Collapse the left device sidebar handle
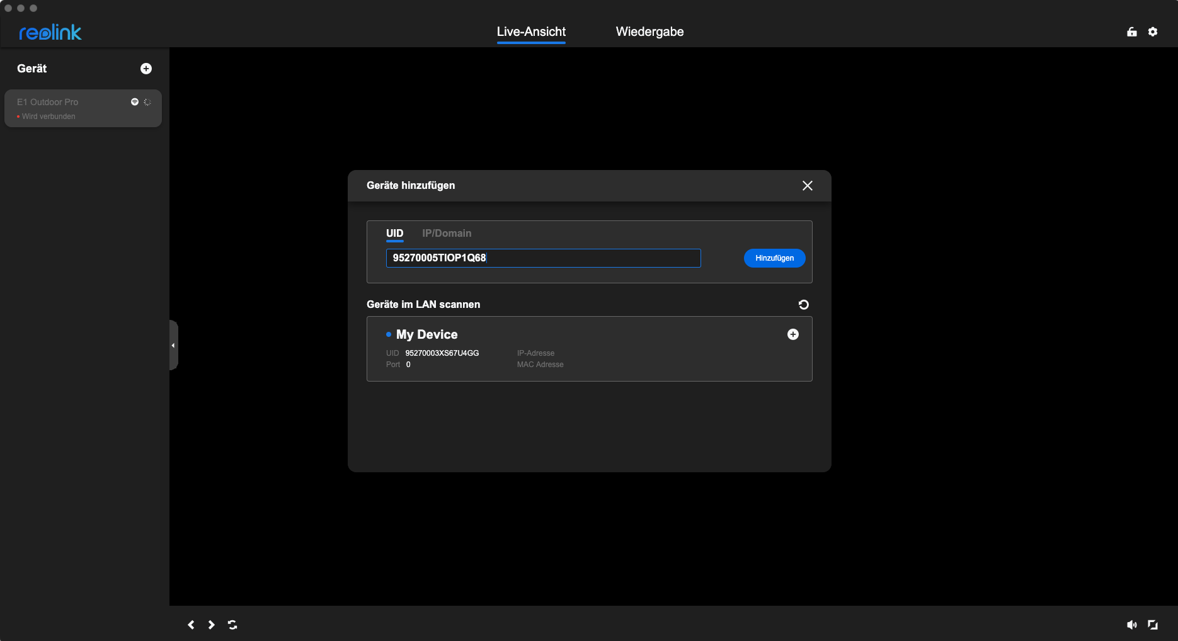 173,345
